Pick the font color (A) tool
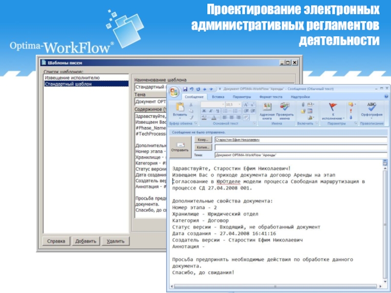This screenshot has height=293, width=391. (x=214, y=117)
